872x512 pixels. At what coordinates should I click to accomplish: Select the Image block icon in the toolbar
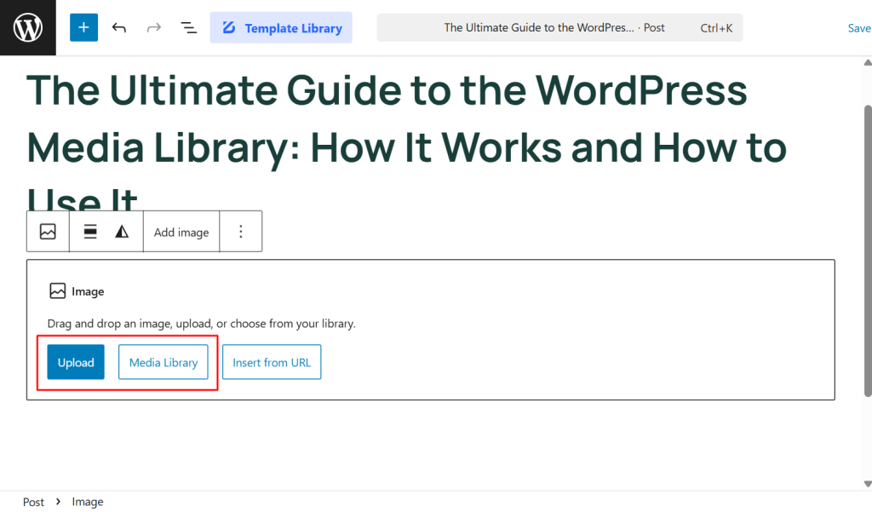[x=47, y=231]
